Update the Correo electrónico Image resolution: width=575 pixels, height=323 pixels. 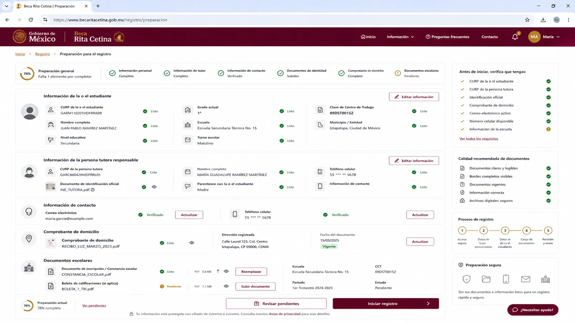point(189,215)
